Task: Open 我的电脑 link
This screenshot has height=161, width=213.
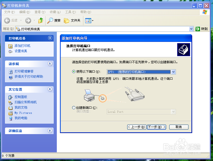Action: click(21, 118)
